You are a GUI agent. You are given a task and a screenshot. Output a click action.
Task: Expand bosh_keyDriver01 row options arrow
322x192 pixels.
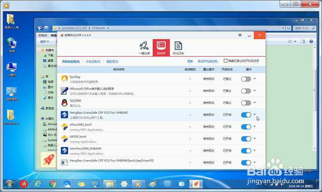pos(255,162)
